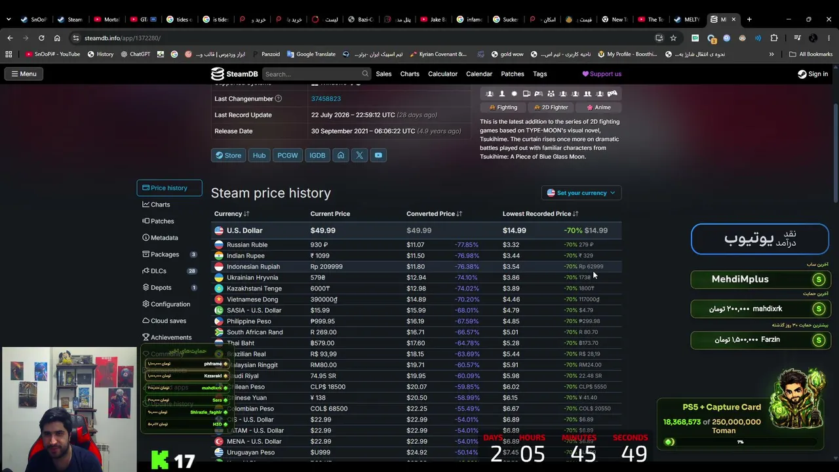Bookmark this page with the star icon
Viewport: 839px width, 472px height.
[673, 38]
